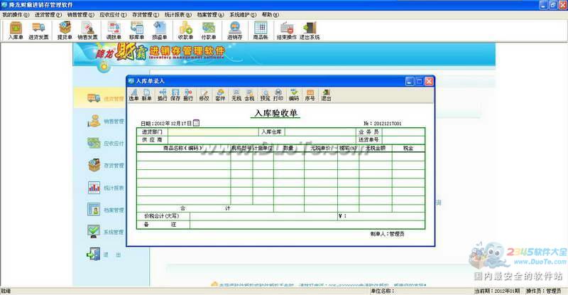Open the 收款单 toolbar icon
The image size is (568, 295).
coord(185,31)
